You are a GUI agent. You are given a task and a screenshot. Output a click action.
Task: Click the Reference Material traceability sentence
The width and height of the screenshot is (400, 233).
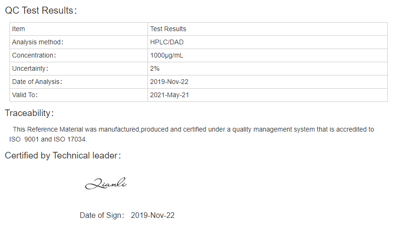[x=191, y=134]
